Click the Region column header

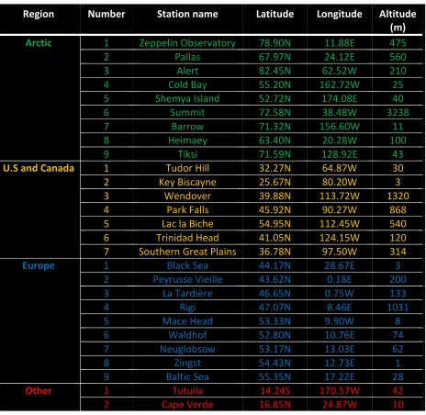pyautogui.click(x=39, y=14)
